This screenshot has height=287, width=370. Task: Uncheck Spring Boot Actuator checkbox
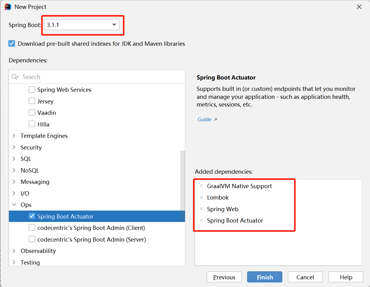[x=32, y=216]
